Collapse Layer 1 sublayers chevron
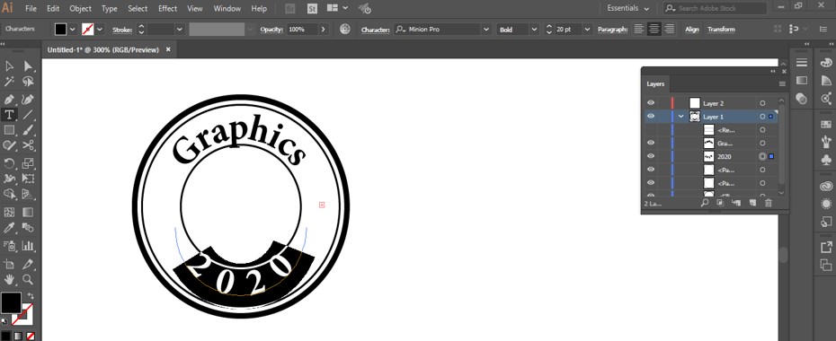 [680, 117]
